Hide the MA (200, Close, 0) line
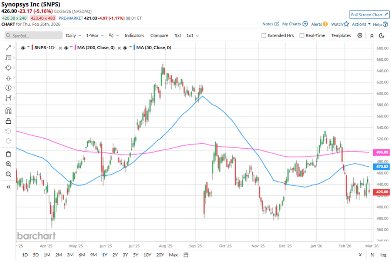Screen dimensions: 391x262 (x=67, y=48)
